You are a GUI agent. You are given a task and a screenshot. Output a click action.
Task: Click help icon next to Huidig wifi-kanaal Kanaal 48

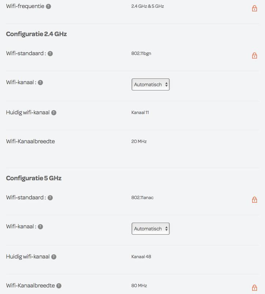pyautogui.click(x=54, y=257)
